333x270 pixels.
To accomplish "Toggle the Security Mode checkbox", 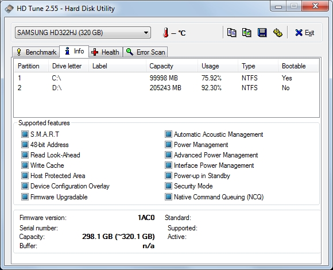I will click(168, 186).
